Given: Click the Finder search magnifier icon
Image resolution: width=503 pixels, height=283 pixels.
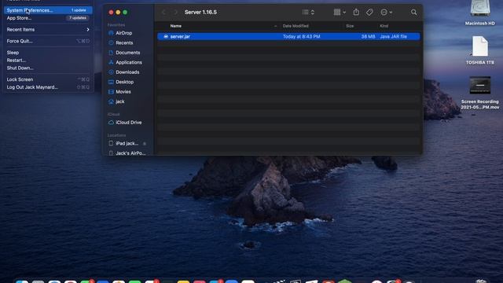Looking at the screenshot, I should coord(414,13).
